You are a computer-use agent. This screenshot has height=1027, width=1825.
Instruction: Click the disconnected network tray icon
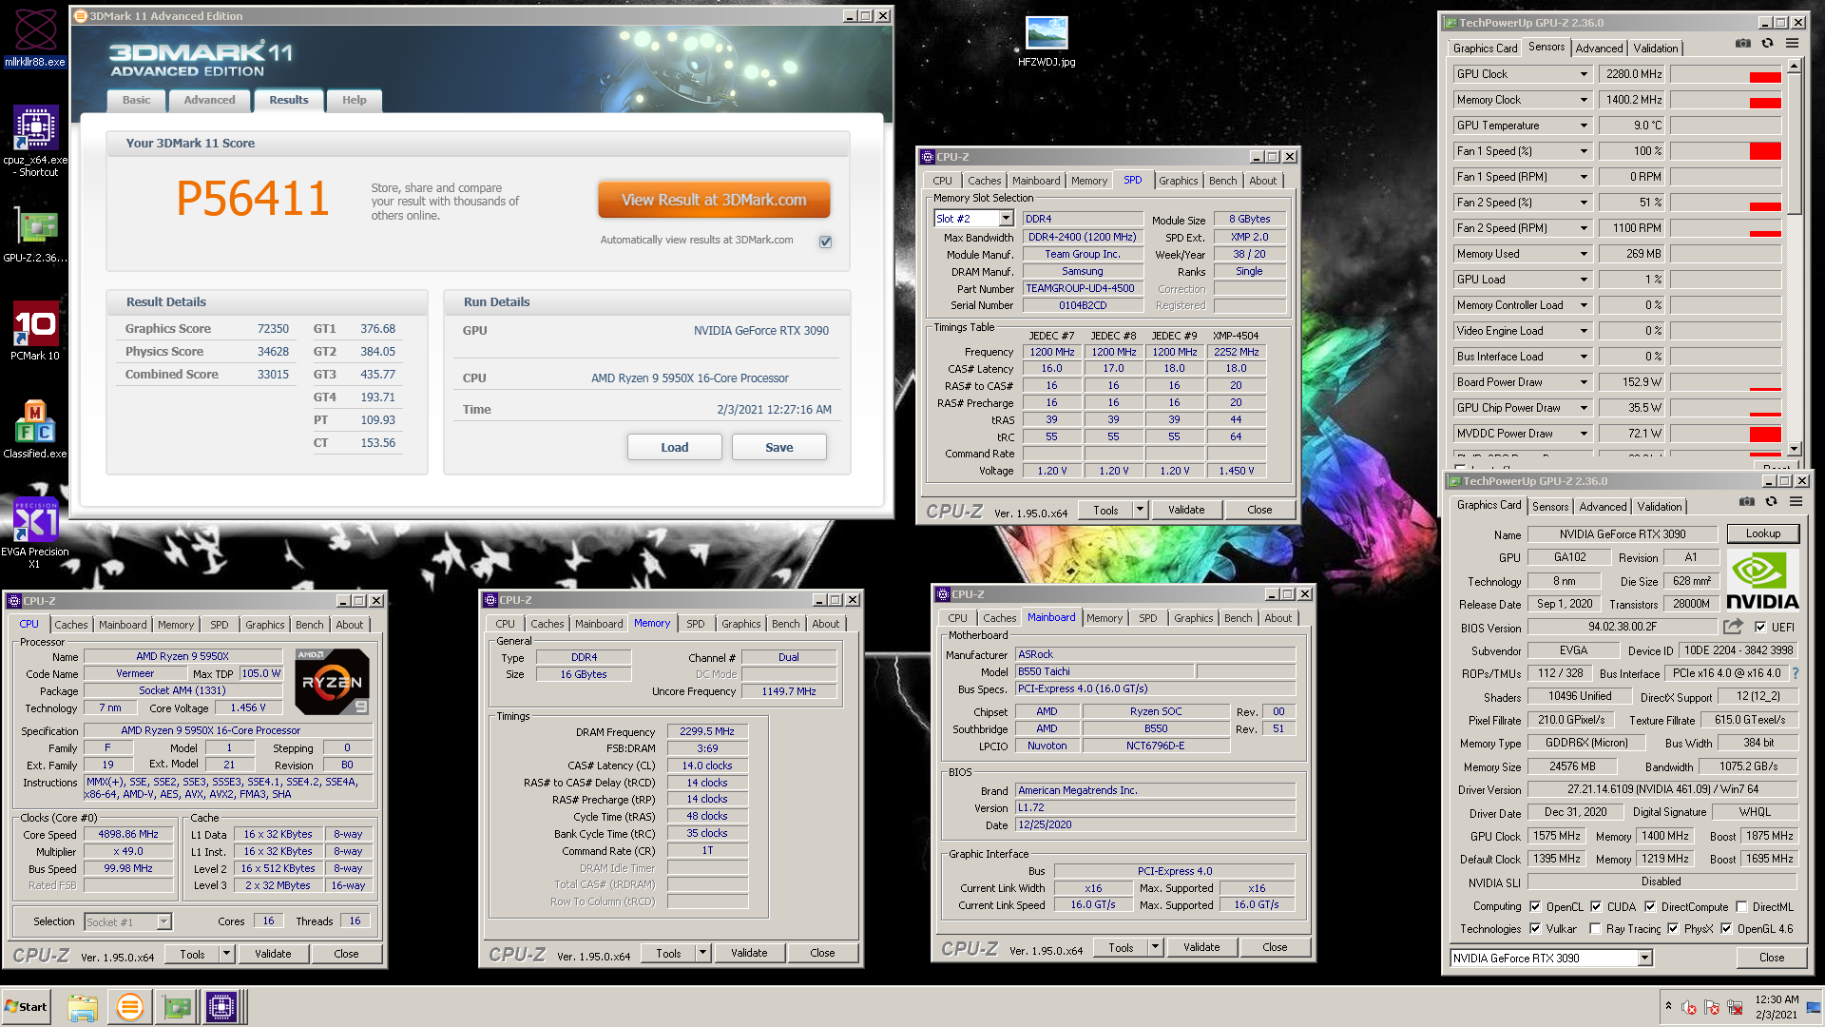pyautogui.click(x=1735, y=1007)
